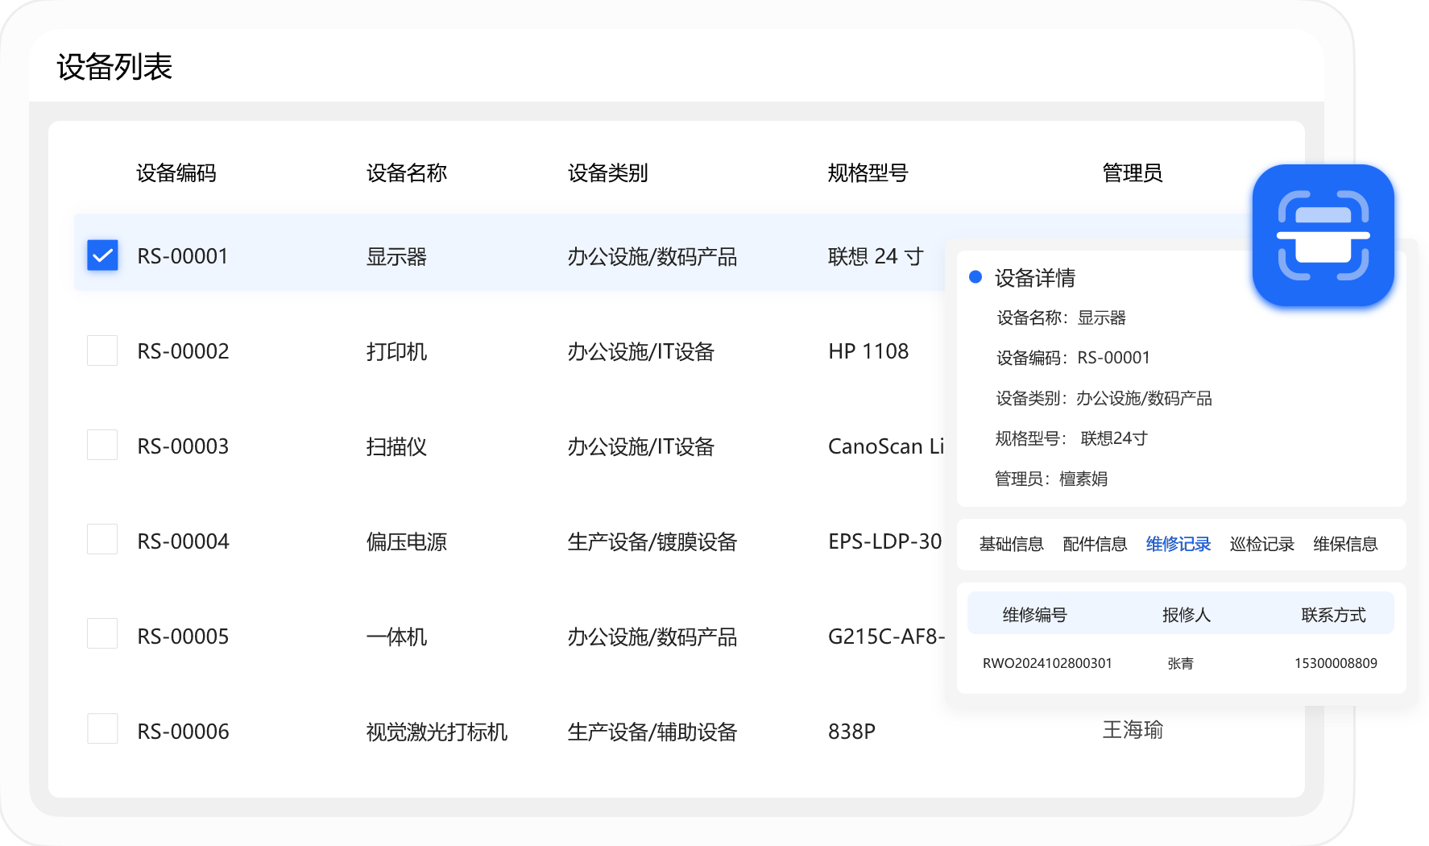Image resolution: width=1429 pixels, height=846 pixels.
Task: Tick the checkbox for RS-00004
Action: [x=102, y=540]
